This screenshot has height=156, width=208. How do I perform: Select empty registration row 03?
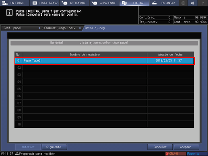pos(104,75)
